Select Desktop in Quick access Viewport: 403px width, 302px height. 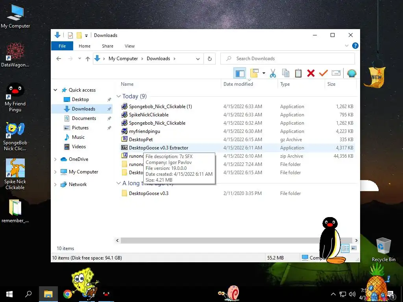(x=80, y=99)
